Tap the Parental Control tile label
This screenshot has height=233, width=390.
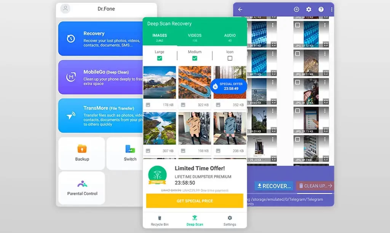click(x=82, y=193)
